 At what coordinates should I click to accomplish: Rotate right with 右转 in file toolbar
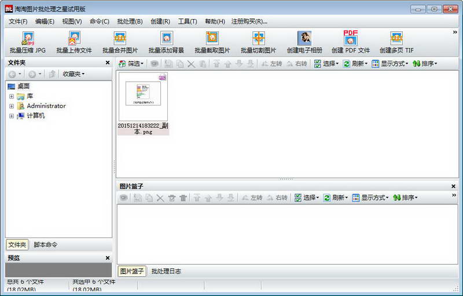[x=297, y=64]
